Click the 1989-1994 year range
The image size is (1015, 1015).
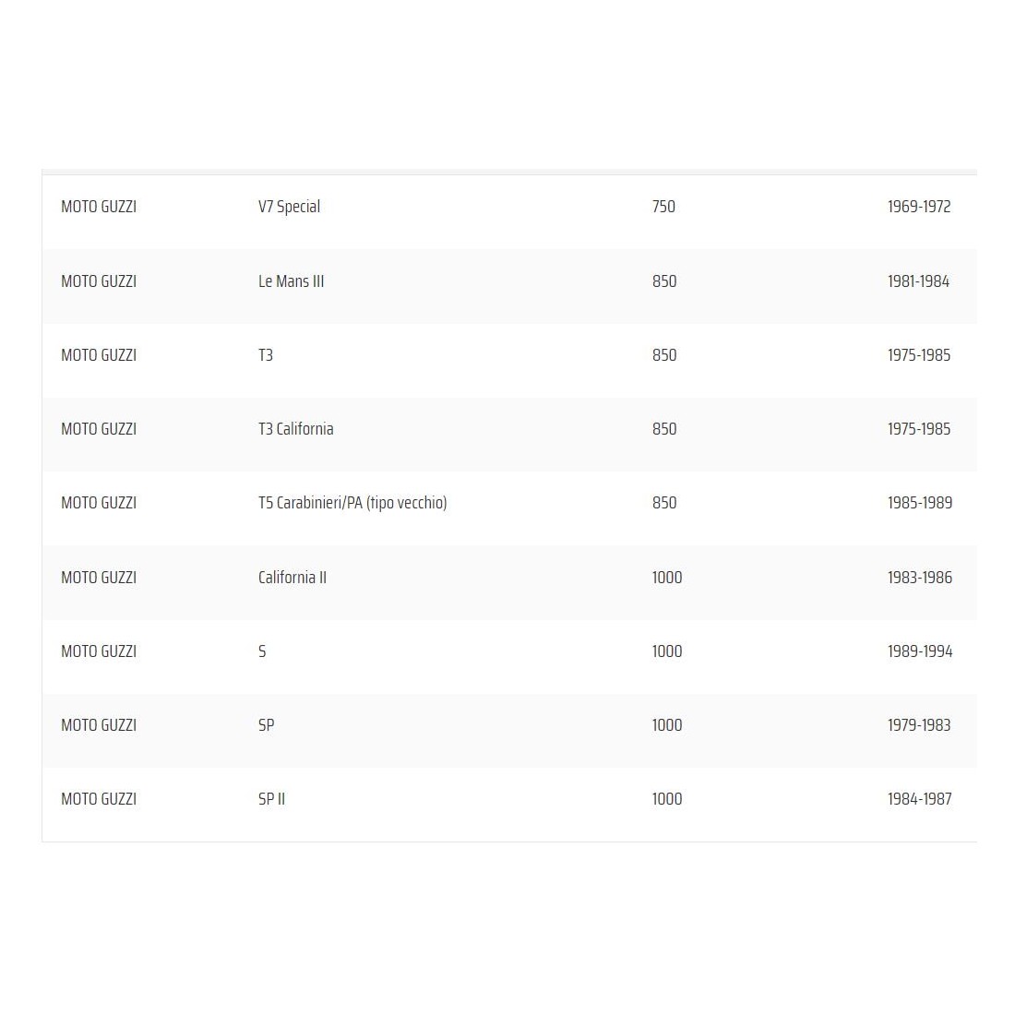(919, 651)
